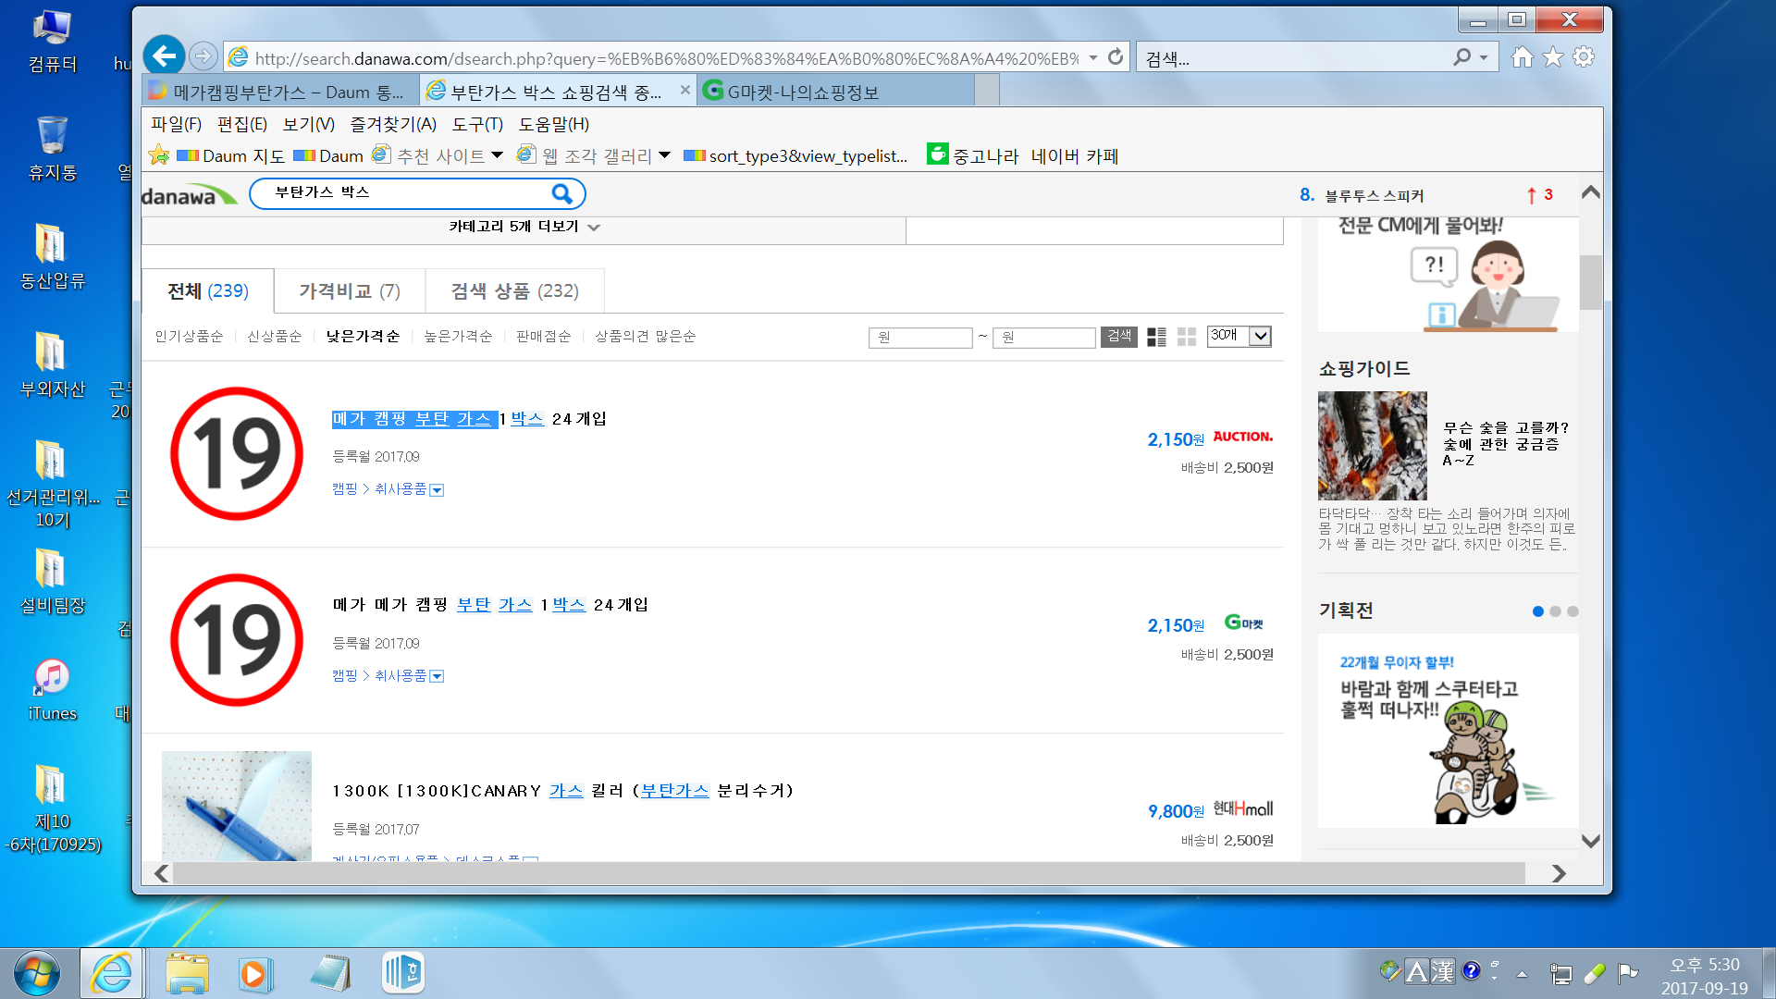The image size is (1776, 999).
Task: Open the 30개 items-per-page dropdown
Action: tap(1239, 336)
